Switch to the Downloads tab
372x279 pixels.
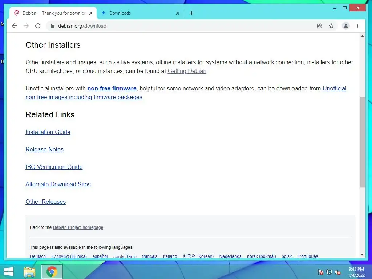point(140,13)
